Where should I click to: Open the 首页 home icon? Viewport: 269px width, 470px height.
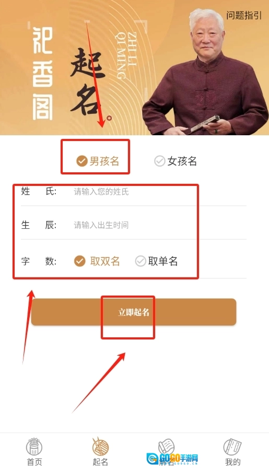coord(34,447)
